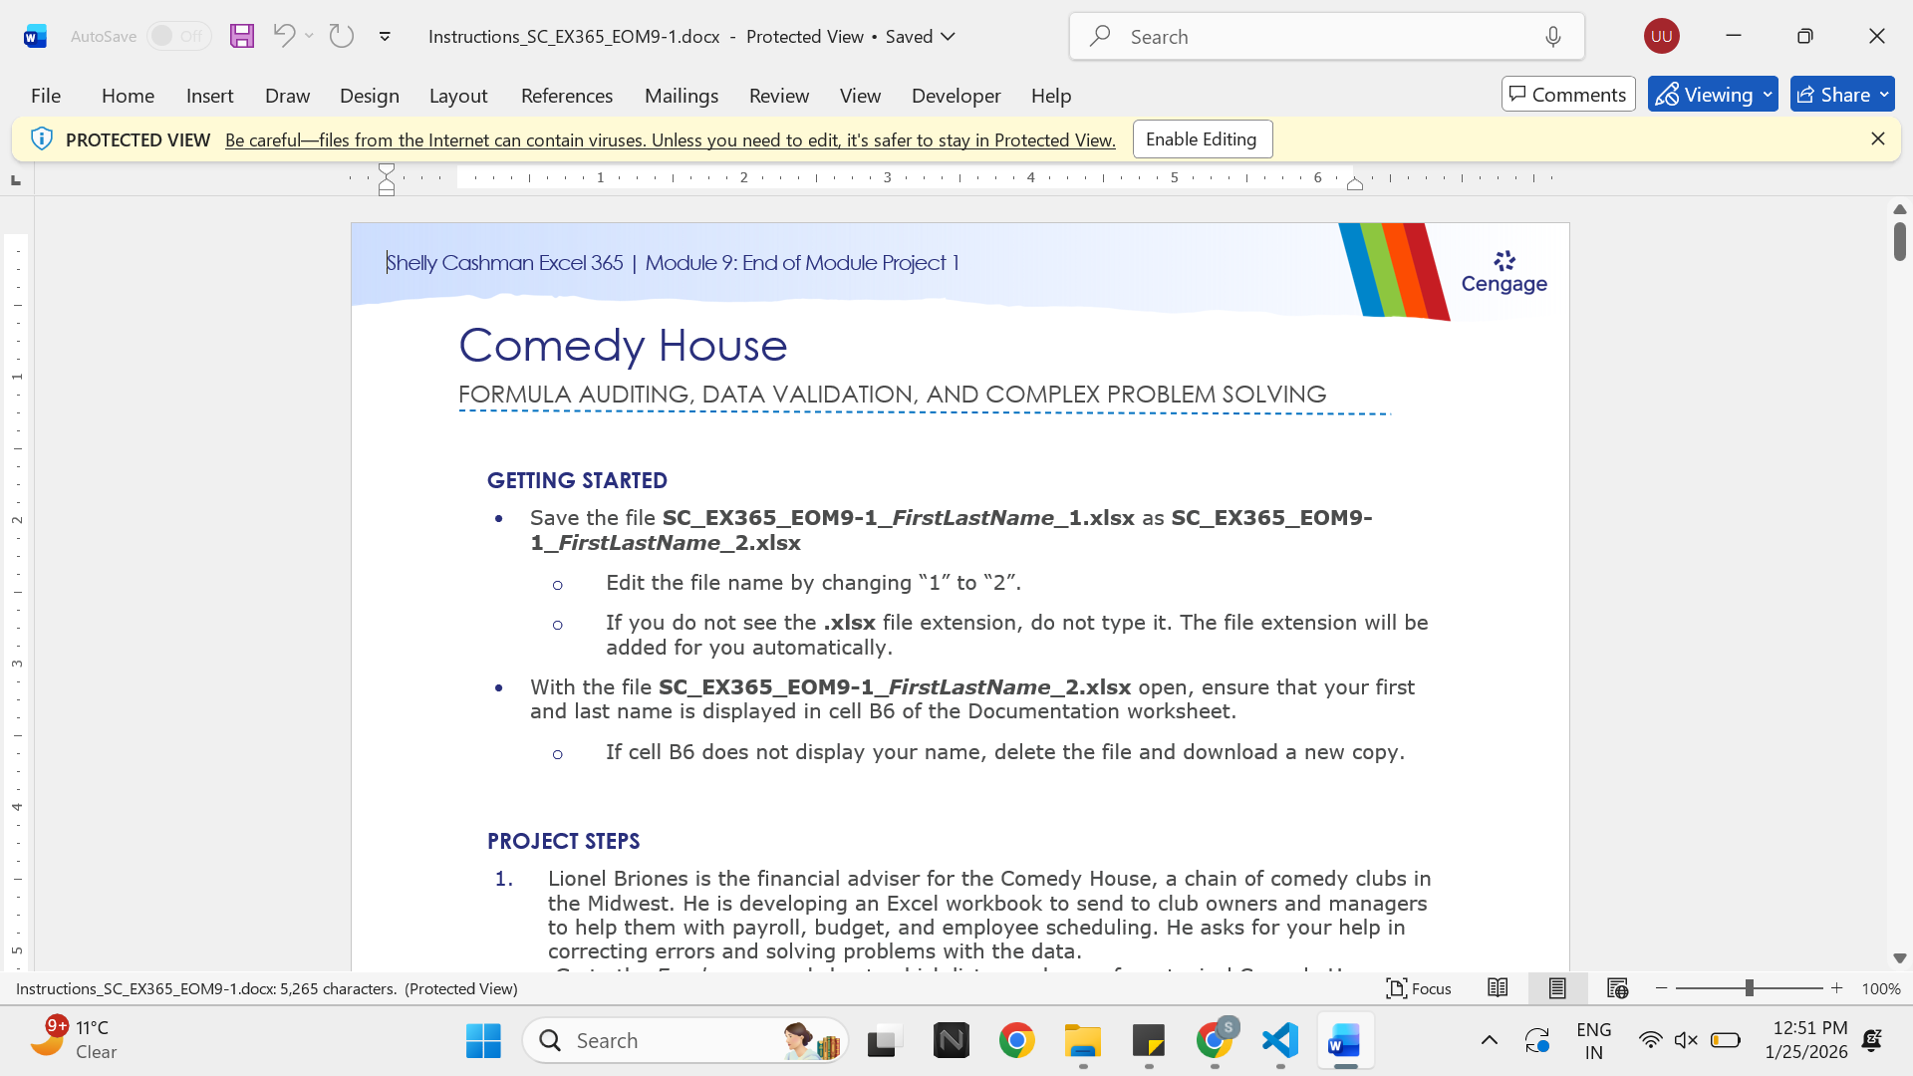Screen dimensions: 1913x1076
Task: Click the vertical scrollbar thumb
Action: pyautogui.click(x=1900, y=242)
